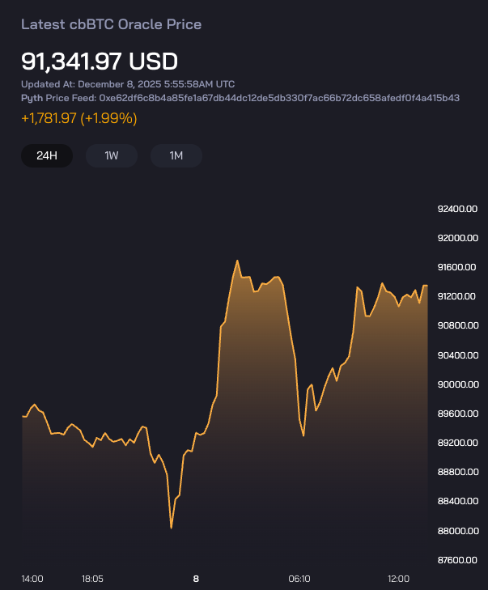Screen dimensions: 488x590
Task: Click the 92000.00 y-axis label
Action: tap(457, 238)
